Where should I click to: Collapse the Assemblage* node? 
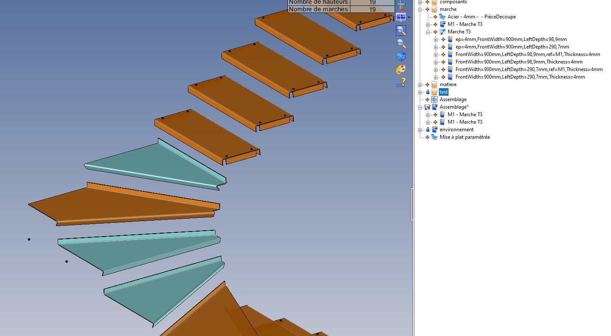[420, 107]
